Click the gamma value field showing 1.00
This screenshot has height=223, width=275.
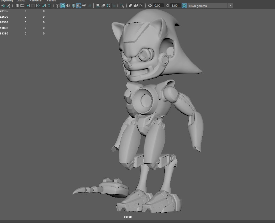(175, 6)
